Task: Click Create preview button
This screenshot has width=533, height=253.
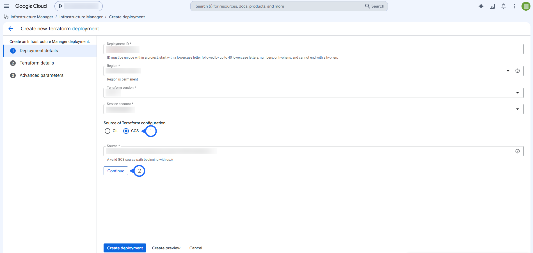Action: [166, 248]
